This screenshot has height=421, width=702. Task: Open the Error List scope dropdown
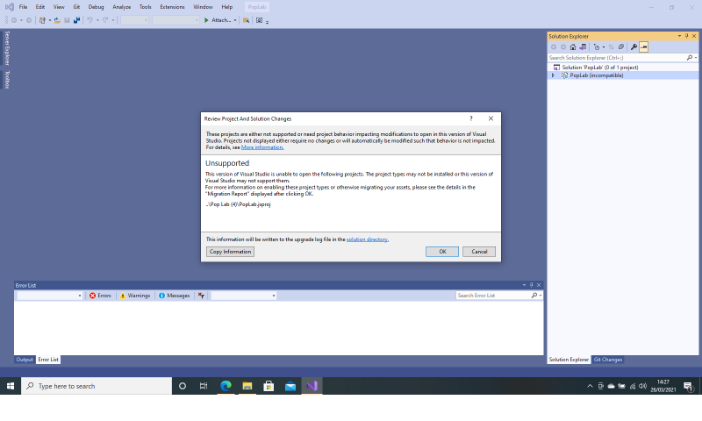[x=50, y=296]
